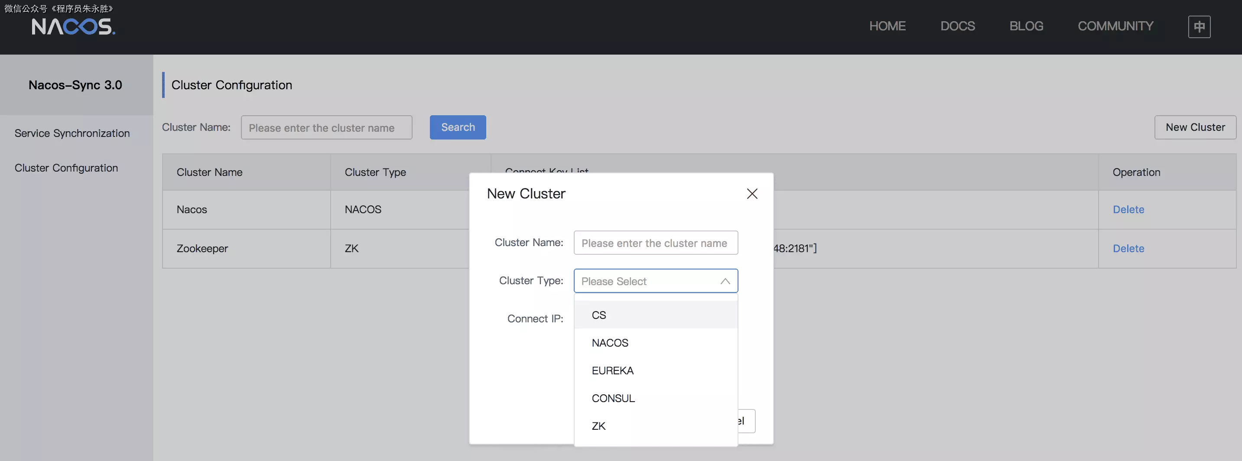Open the HOME navigation item
1242x461 pixels.
pyautogui.click(x=887, y=26)
